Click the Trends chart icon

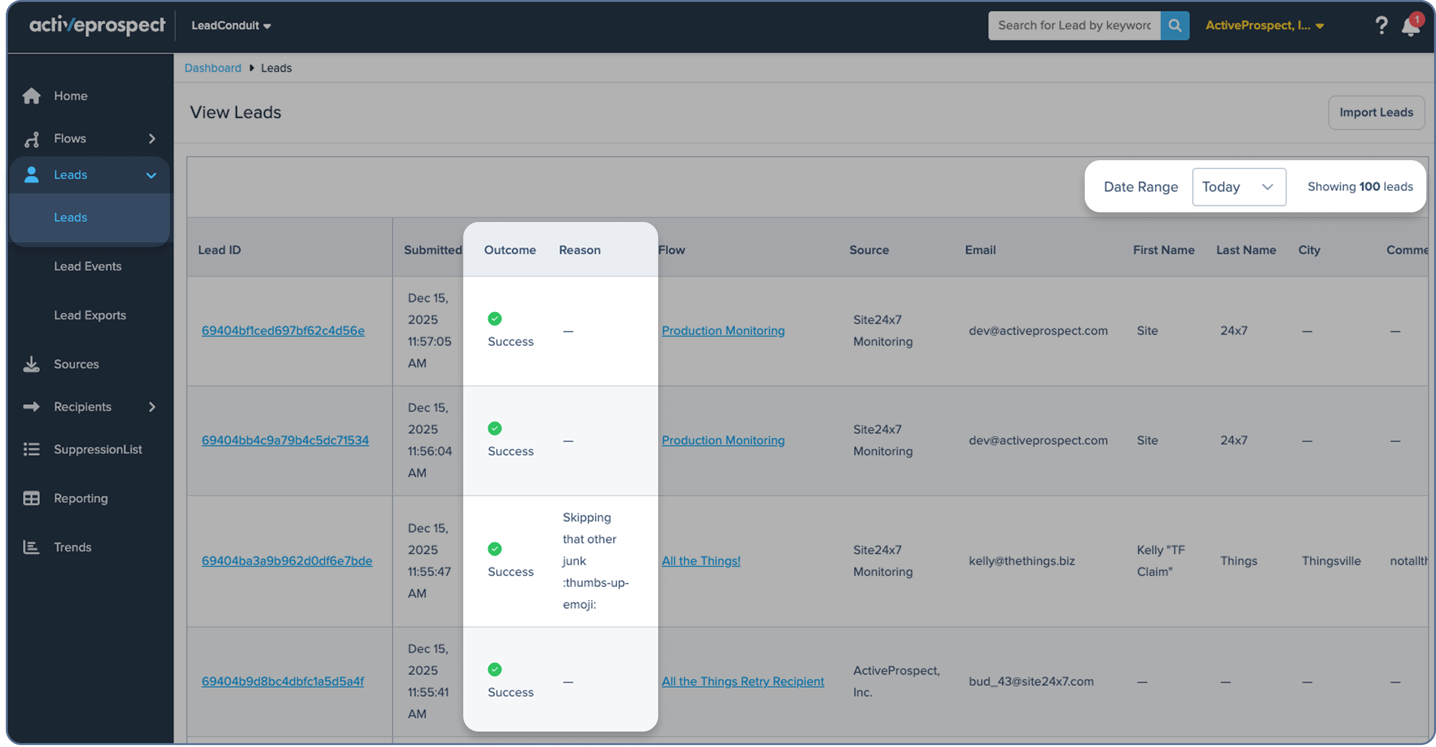click(31, 547)
